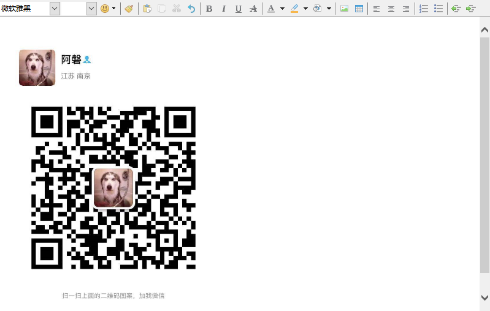Apply the highlight color with the marker icon
This screenshot has height=311, width=490.
point(294,9)
